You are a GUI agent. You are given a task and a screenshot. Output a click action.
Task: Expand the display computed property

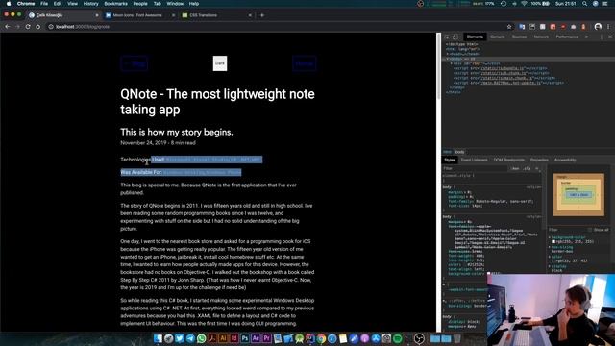point(550,266)
